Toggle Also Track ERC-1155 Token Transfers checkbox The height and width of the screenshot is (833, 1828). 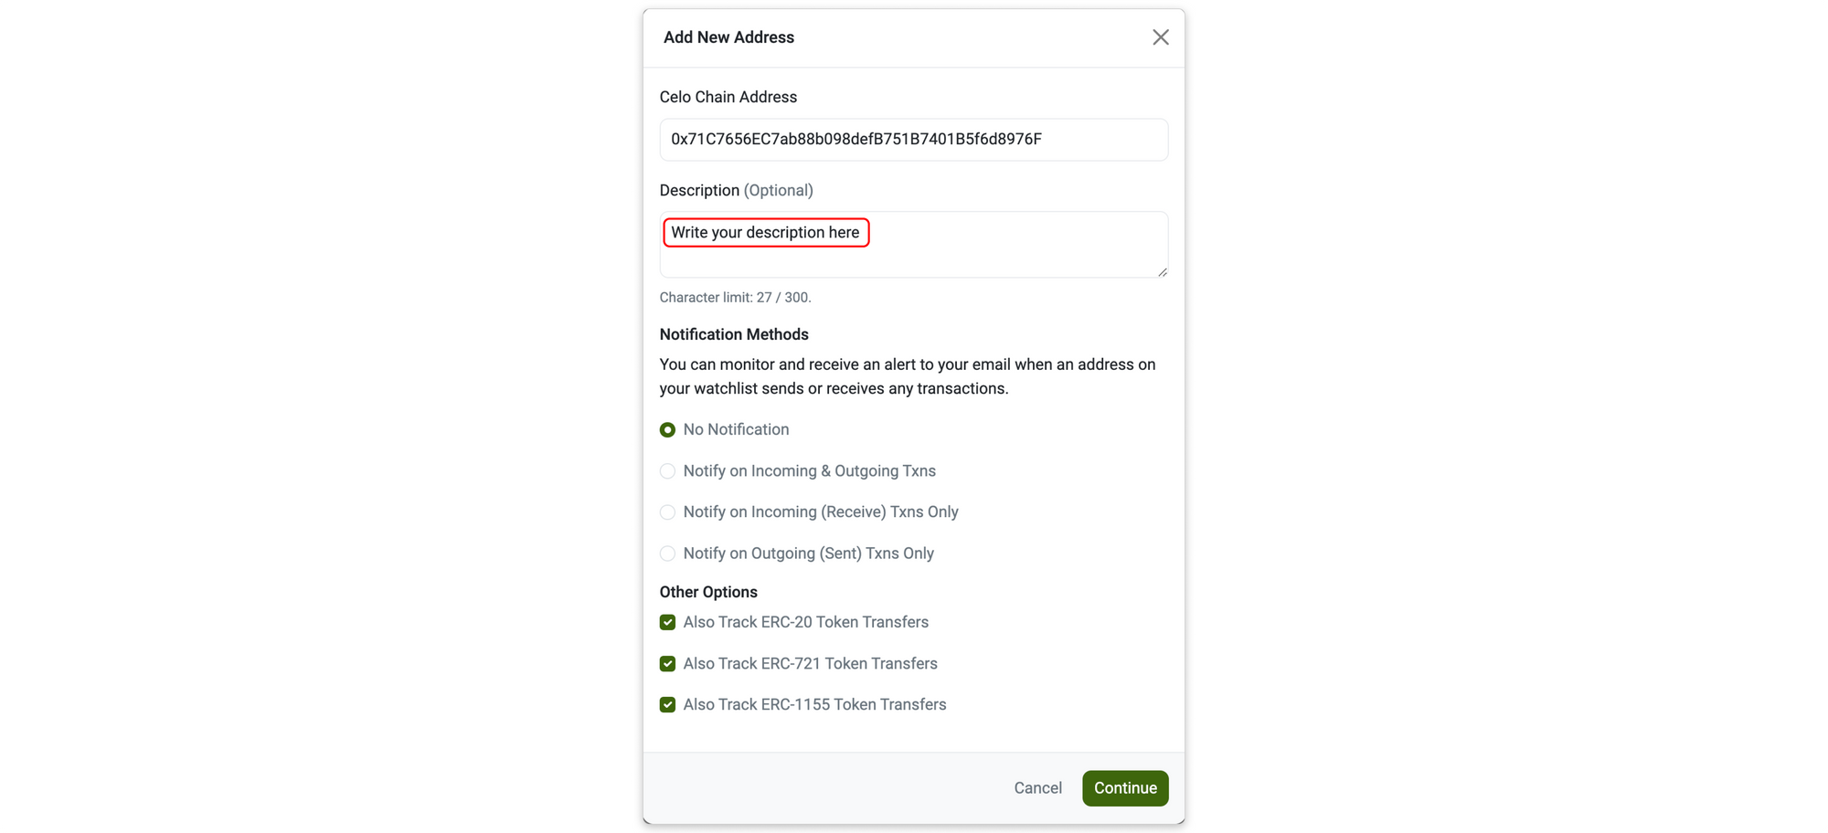[667, 705]
